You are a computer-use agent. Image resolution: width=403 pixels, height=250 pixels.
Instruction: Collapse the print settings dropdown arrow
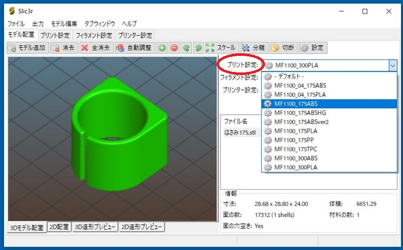coord(392,65)
